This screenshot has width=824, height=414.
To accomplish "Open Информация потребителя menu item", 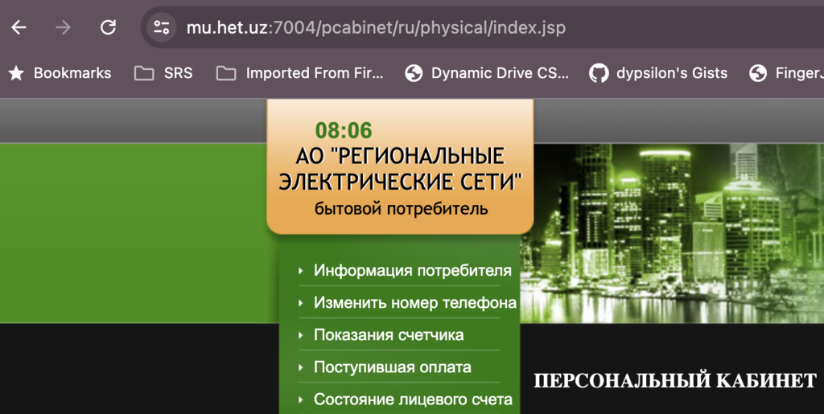I will (x=412, y=270).
